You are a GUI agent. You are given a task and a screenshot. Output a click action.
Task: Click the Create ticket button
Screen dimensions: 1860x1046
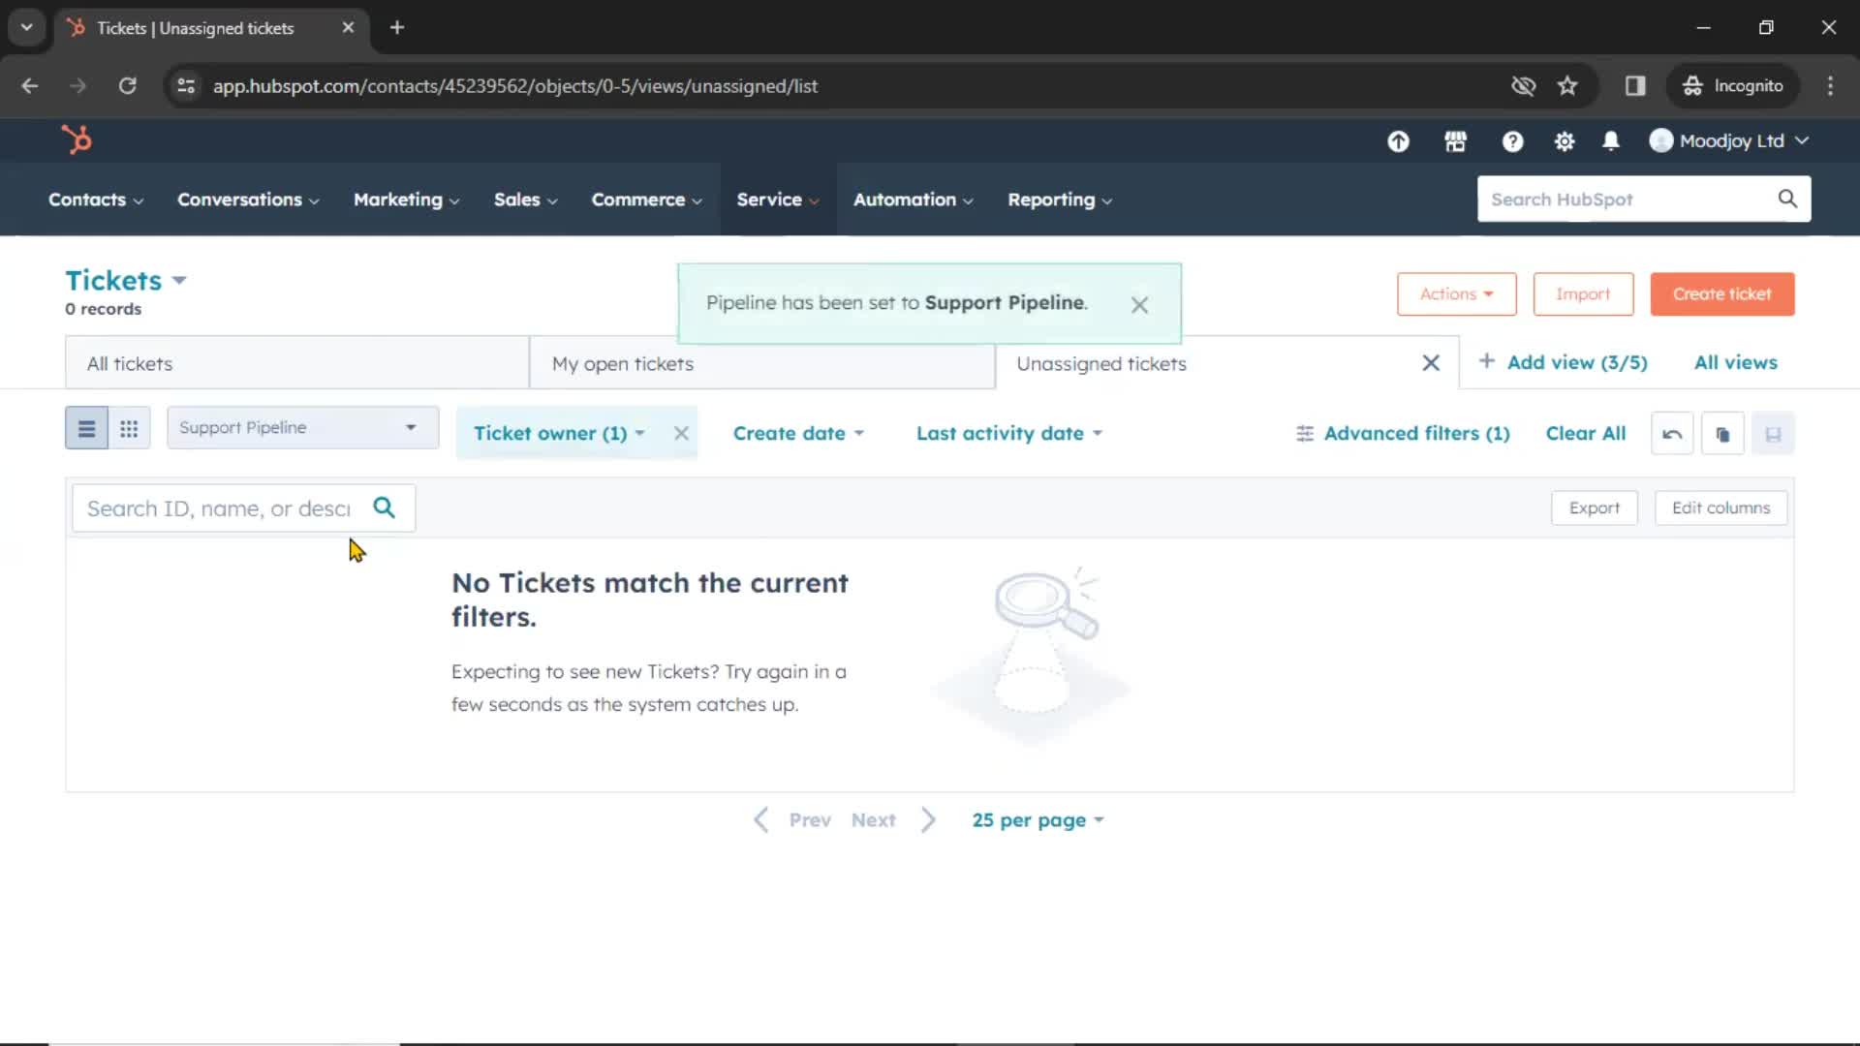pyautogui.click(x=1723, y=293)
